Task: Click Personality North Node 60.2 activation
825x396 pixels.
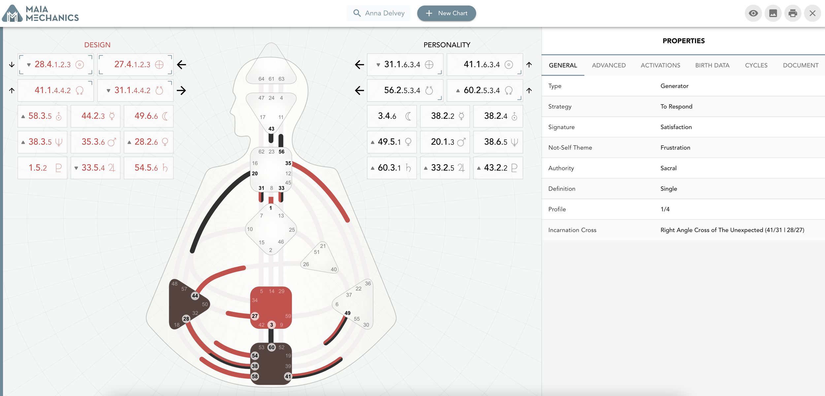Action: coord(485,90)
